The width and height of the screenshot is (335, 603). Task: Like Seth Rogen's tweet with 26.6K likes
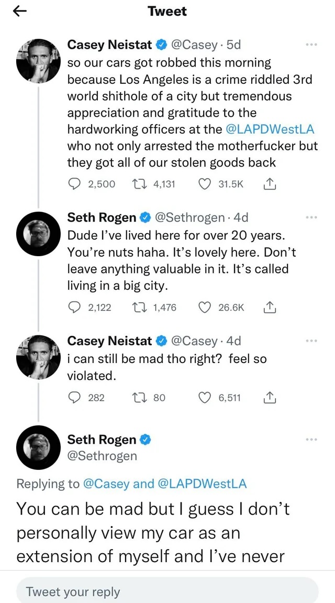coord(205,308)
